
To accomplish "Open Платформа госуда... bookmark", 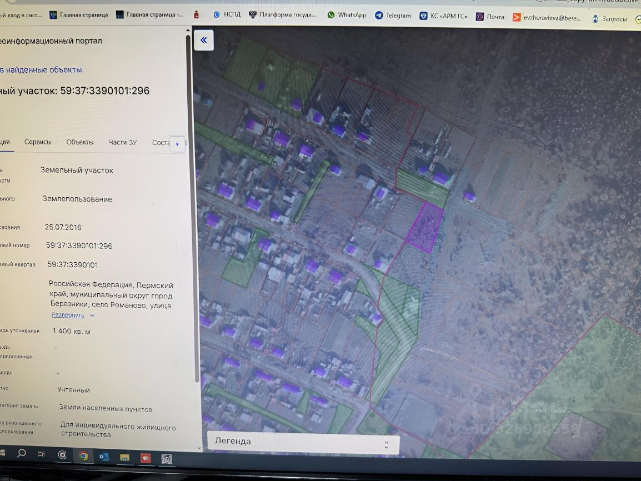I will point(283,14).
